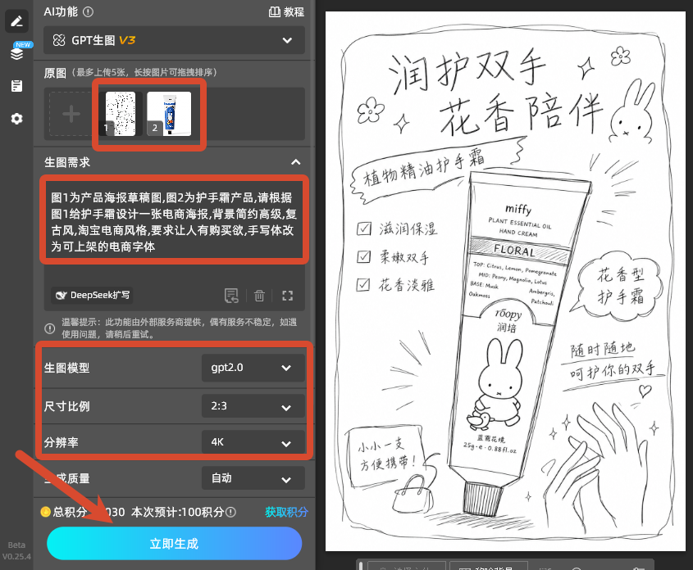Open the layers panel marked NEW
The height and width of the screenshot is (570, 693).
[16, 53]
